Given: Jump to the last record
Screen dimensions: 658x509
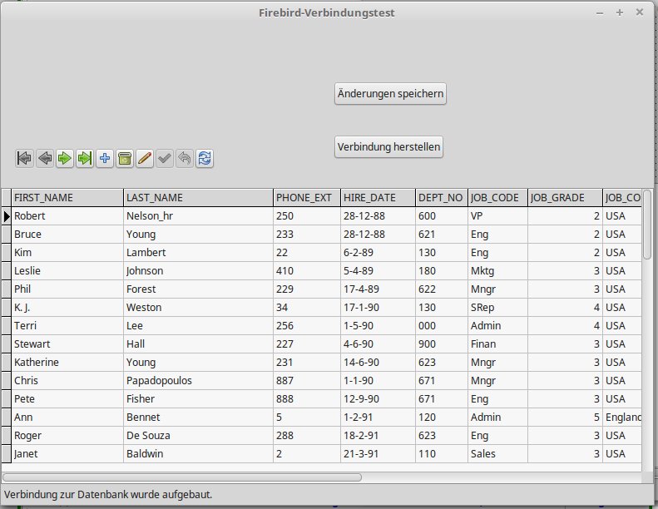Looking at the screenshot, I should [85, 158].
